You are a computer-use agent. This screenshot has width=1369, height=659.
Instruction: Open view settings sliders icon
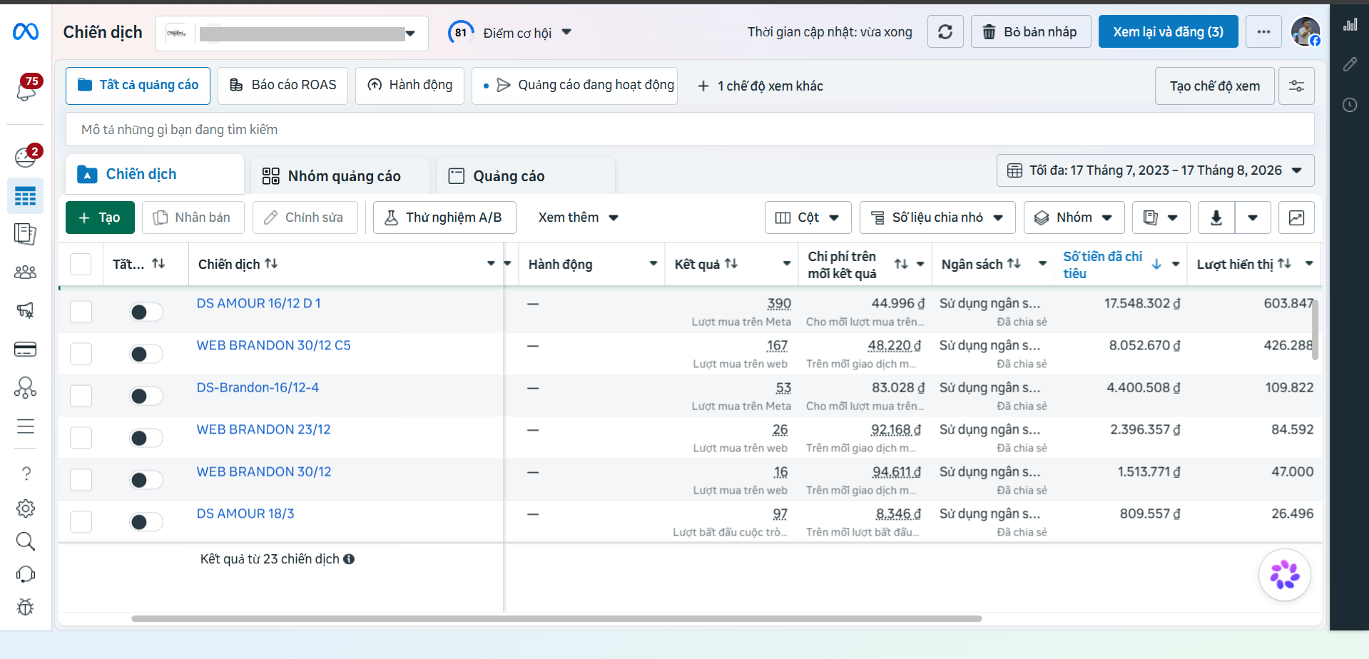tap(1296, 86)
